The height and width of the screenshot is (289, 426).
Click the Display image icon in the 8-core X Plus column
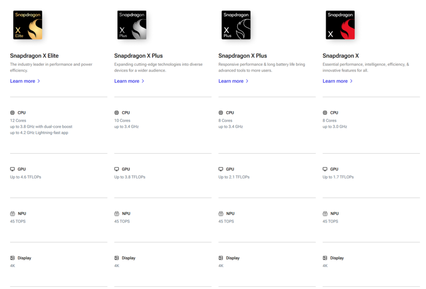click(221, 258)
